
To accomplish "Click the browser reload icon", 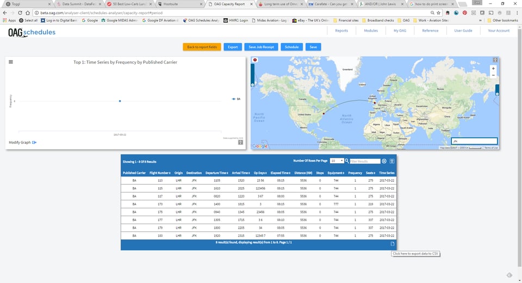I will click(20, 13).
